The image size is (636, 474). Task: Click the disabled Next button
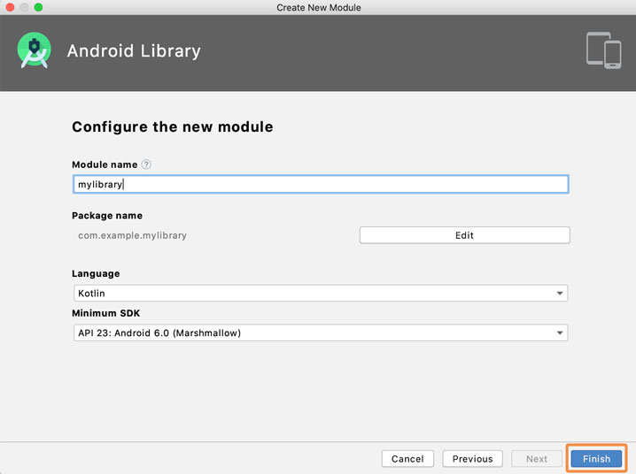[x=537, y=459]
